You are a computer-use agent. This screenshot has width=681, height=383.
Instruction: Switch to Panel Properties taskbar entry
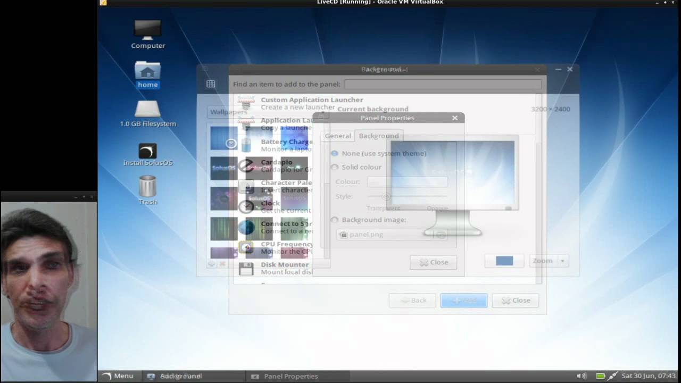coord(298,376)
